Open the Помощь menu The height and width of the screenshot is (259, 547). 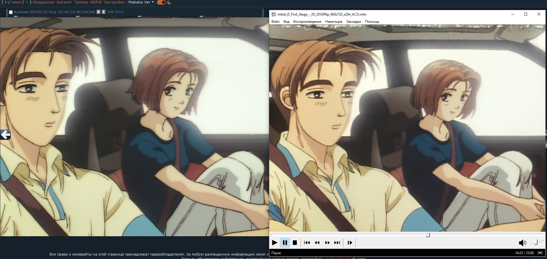pos(372,22)
